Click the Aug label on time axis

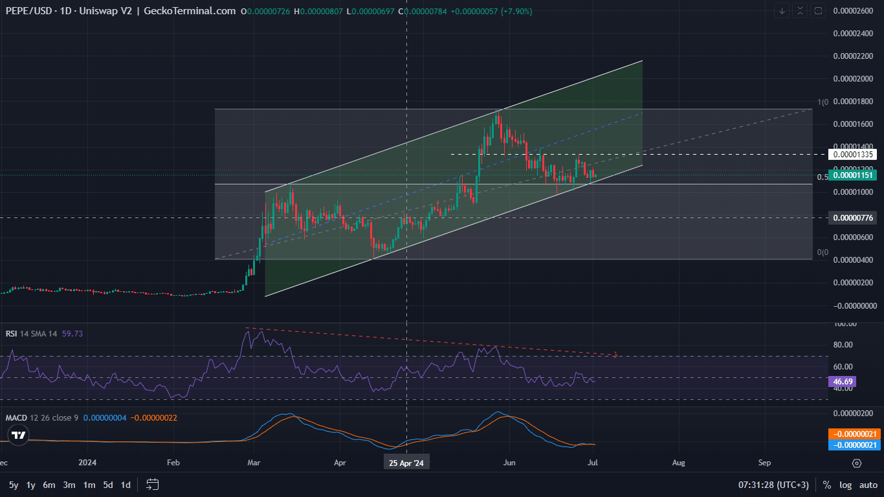coord(678,463)
